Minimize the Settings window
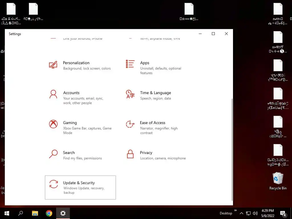The height and width of the screenshot is (219, 292). pos(200,34)
